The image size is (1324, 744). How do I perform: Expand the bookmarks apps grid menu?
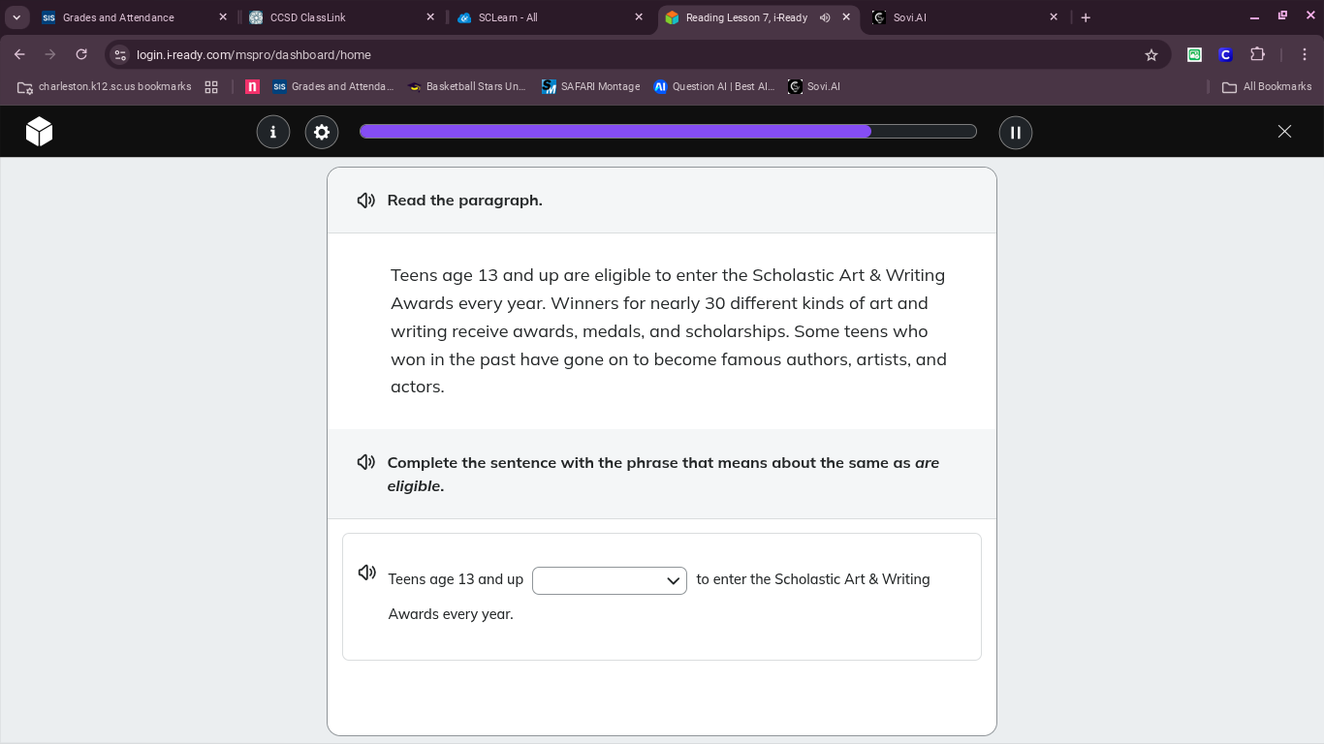click(211, 86)
